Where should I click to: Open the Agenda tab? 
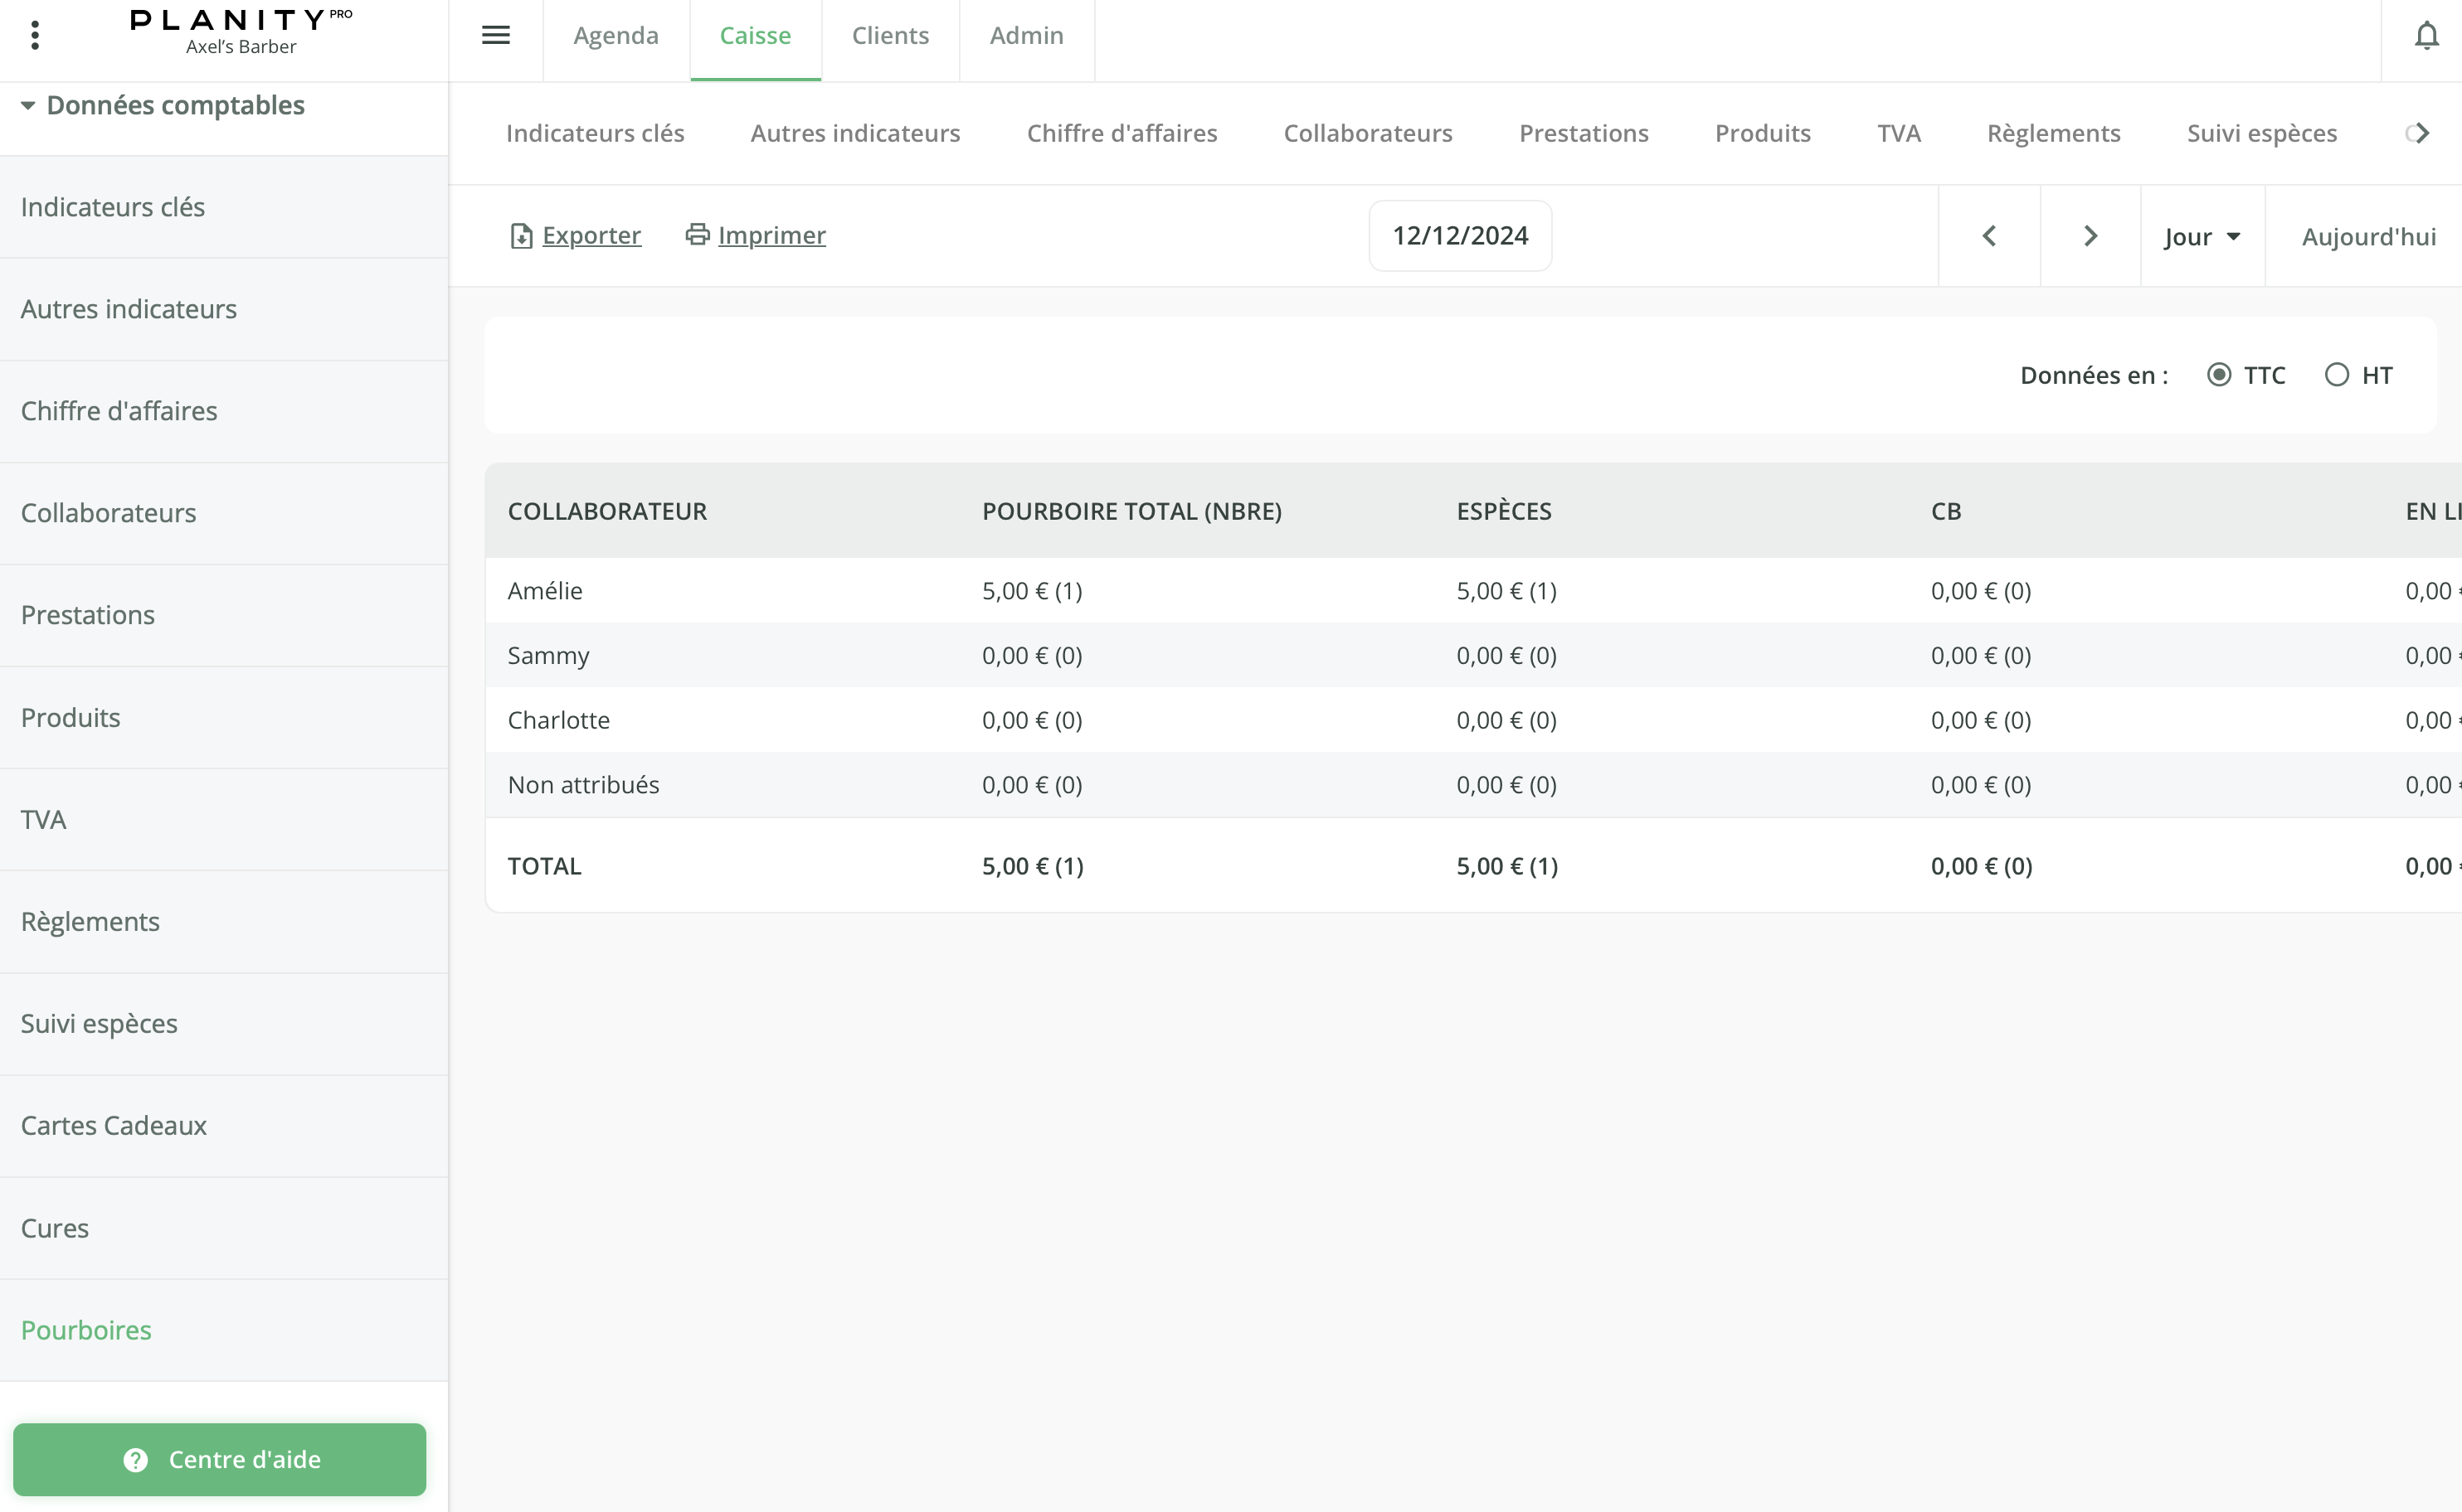615,36
